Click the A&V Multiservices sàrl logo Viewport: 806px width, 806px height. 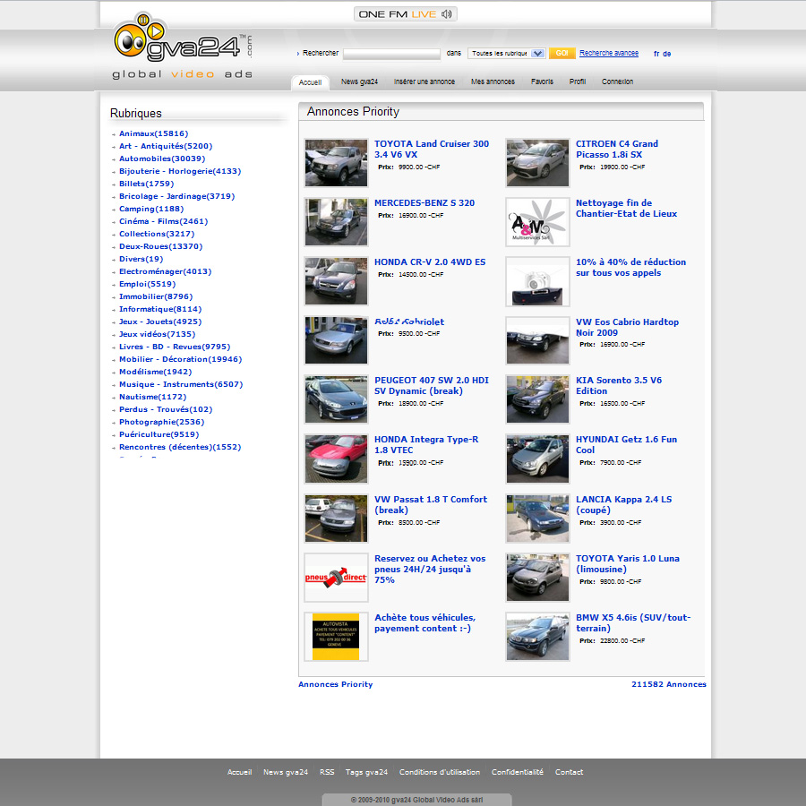point(536,221)
